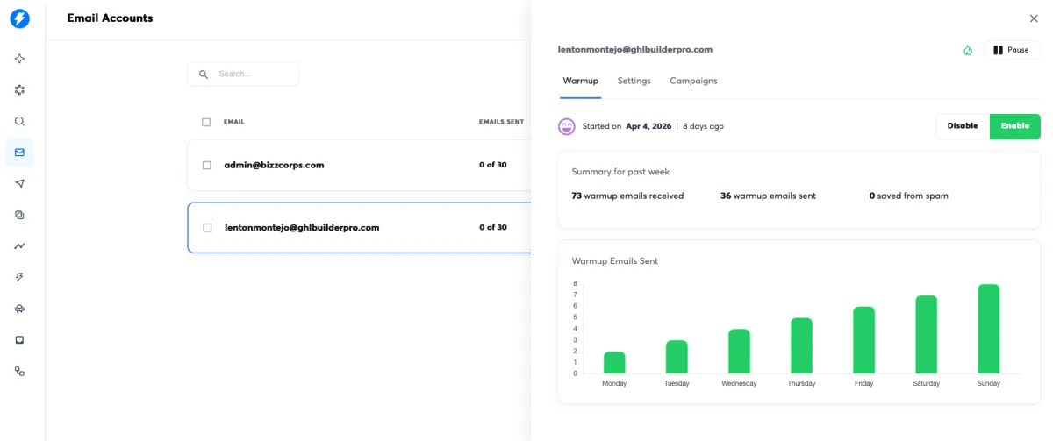This screenshot has width=1053, height=441.
Task: Check the box for admin@bizzcorps.com
Action: click(x=207, y=165)
